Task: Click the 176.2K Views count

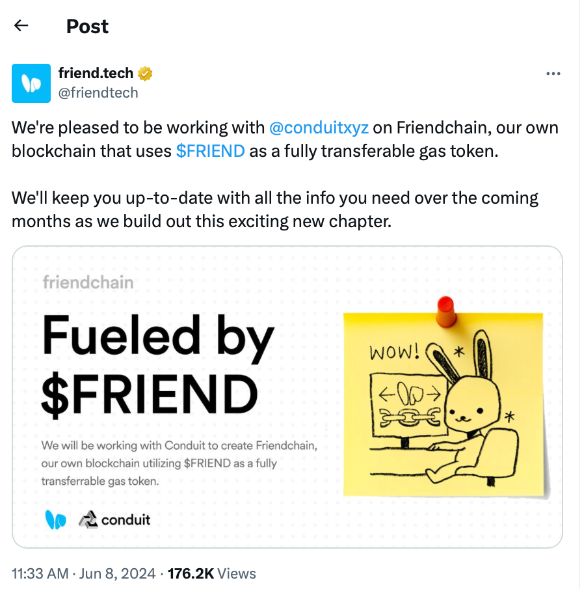Action: point(211,573)
